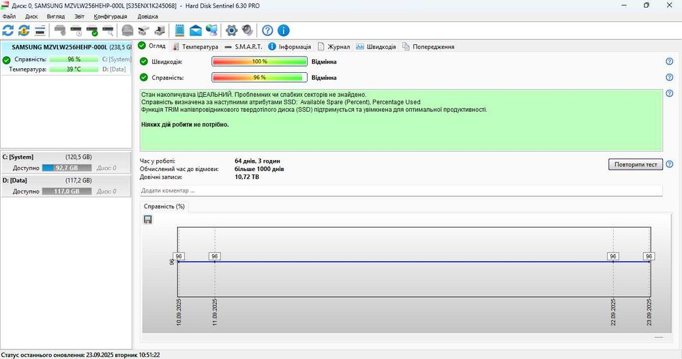Click help icon beside green status text box
This screenshot has height=359, width=682.
670,93
